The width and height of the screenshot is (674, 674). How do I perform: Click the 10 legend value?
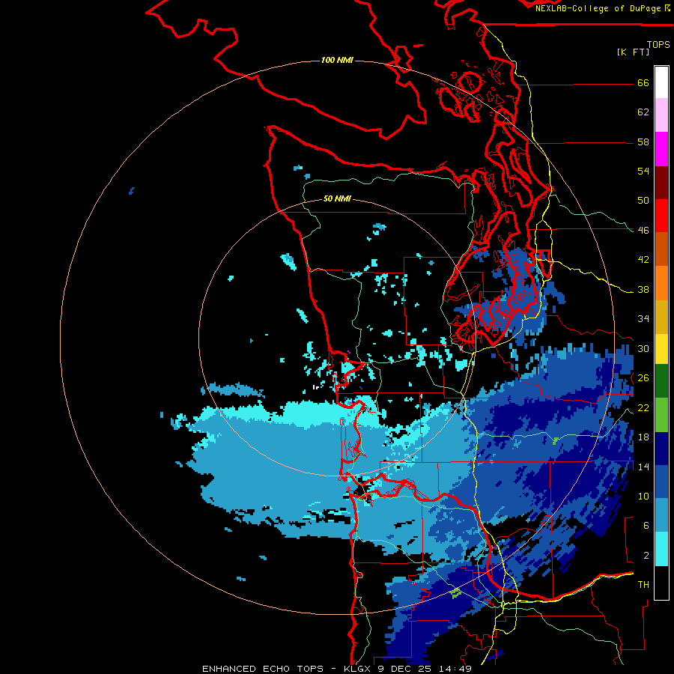tap(643, 497)
